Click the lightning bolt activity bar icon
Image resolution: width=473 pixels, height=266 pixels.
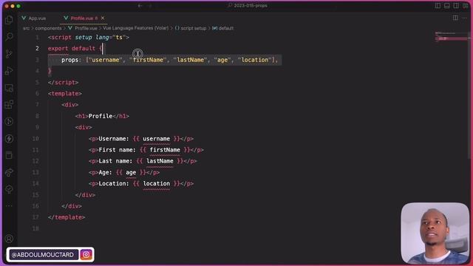point(9,138)
